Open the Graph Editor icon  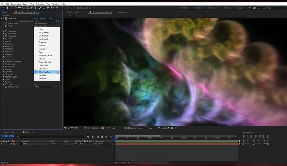(x=111, y=137)
